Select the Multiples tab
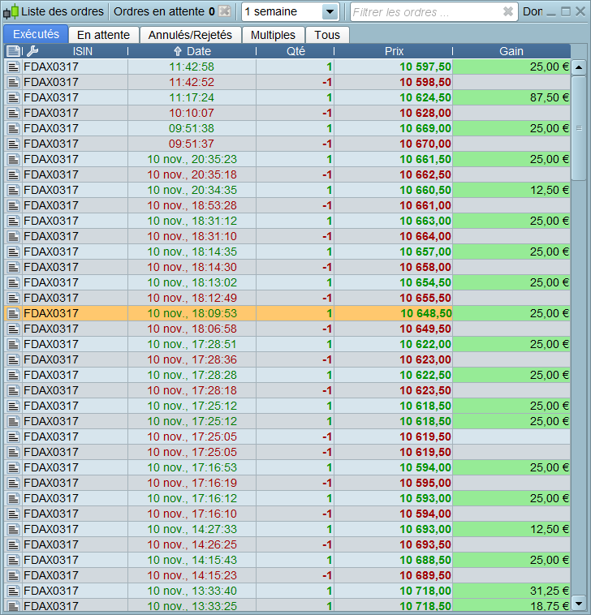The height and width of the screenshot is (615, 591). [x=273, y=35]
